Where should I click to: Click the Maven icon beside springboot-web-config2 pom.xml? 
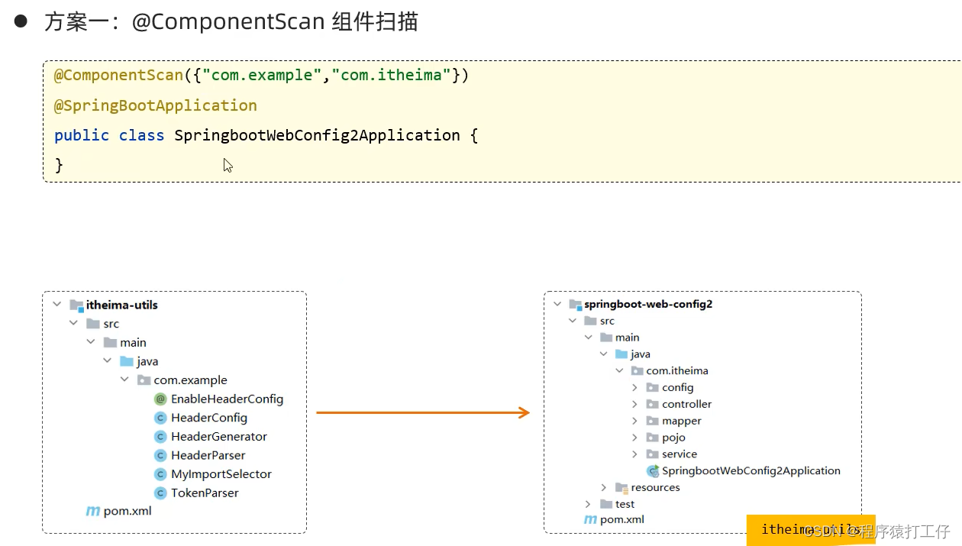tap(590, 519)
